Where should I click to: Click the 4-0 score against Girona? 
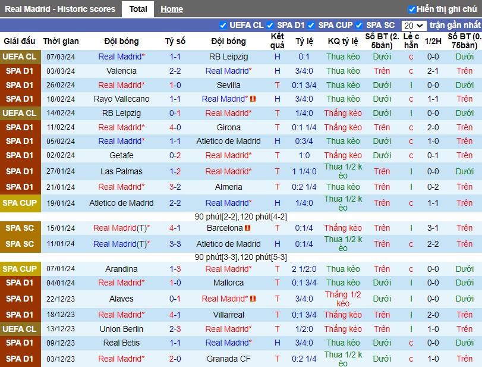point(175,127)
